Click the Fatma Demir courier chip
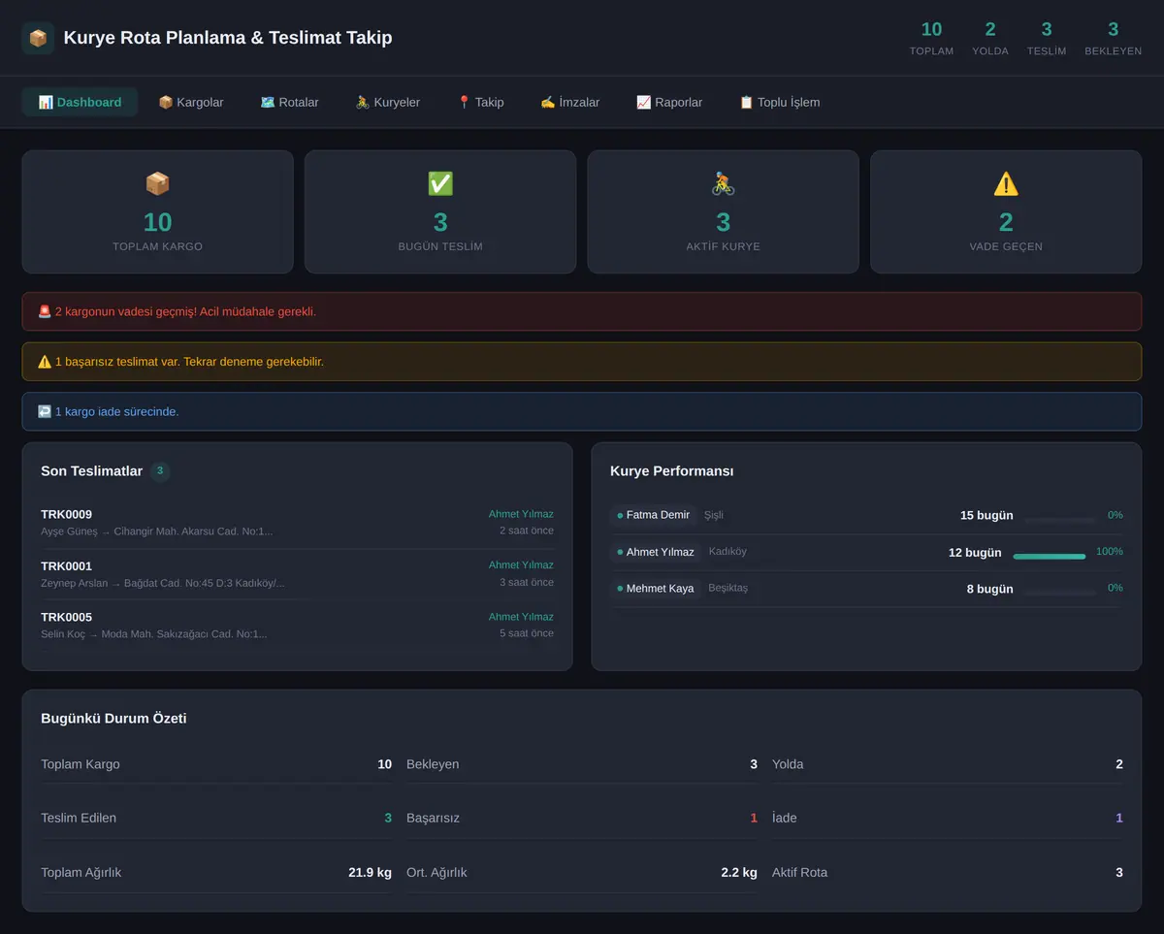Image resolution: width=1164 pixels, height=934 pixels. pyautogui.click(x=654, y=515)
